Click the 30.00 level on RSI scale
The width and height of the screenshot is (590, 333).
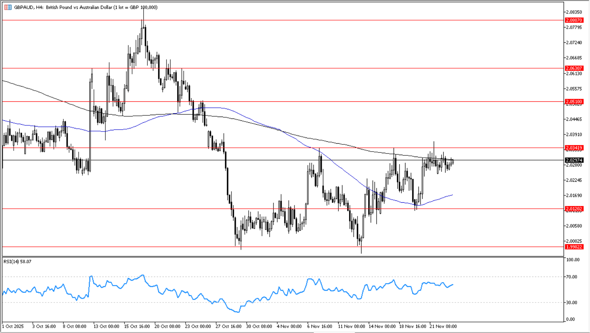point(572,303)
